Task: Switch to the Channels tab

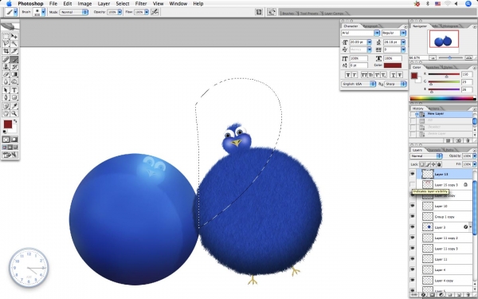Action: [x=433, y=150]
